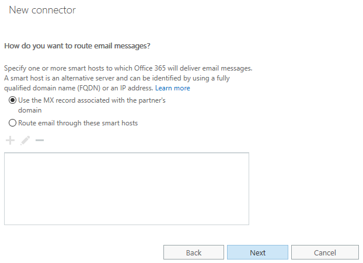Image resolution: width=363 pixels, height=263 pixels.
Task: Open the Learn more link
Action: tap(172, 88)
